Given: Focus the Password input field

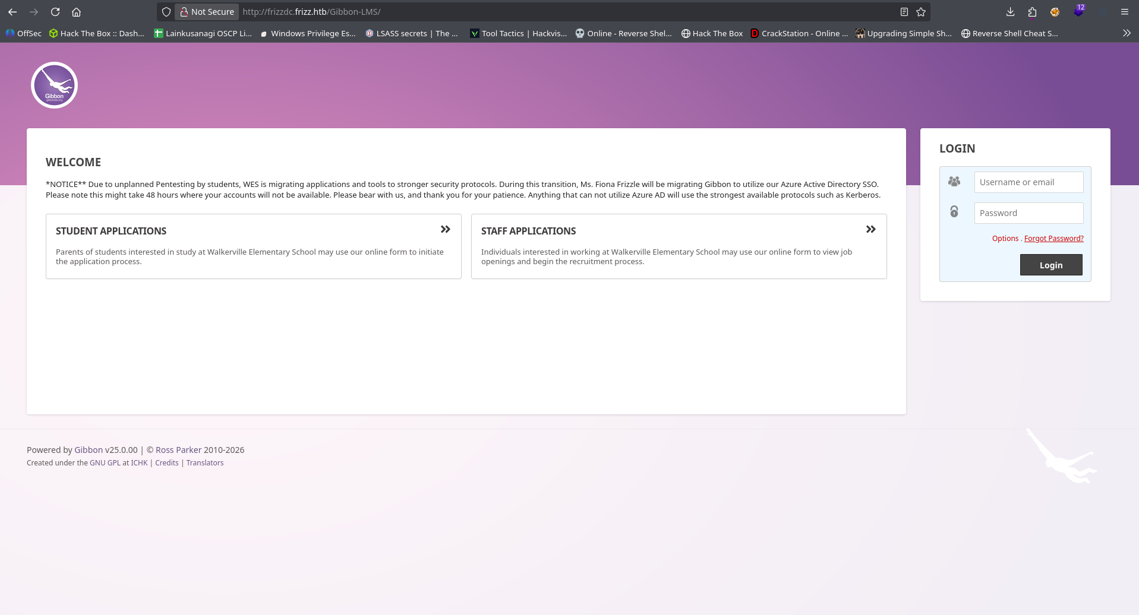Looking at the screenshot, I should 1028,213.
